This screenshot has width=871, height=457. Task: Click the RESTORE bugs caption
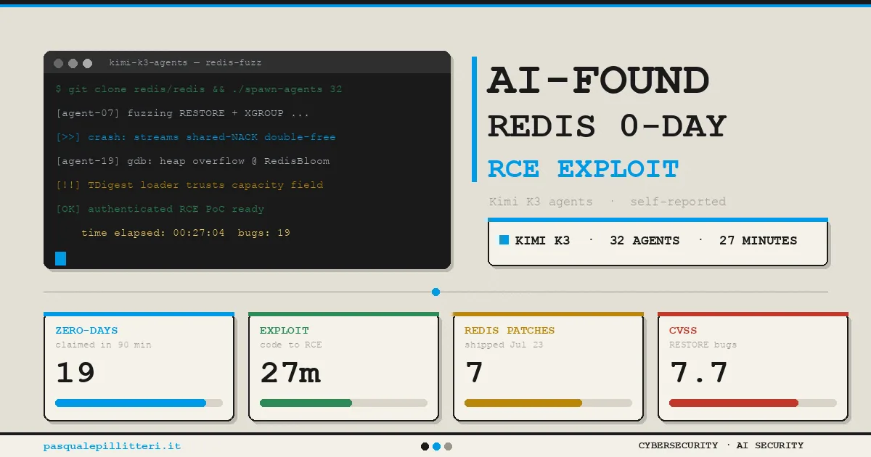pos(703,345)
